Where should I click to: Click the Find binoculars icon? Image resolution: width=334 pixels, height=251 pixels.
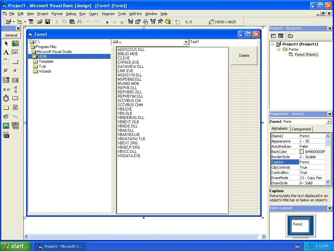[x=80, y=22]
